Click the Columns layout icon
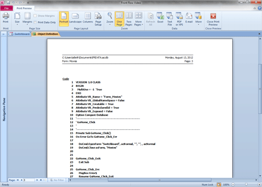 (x=88, y=18)
